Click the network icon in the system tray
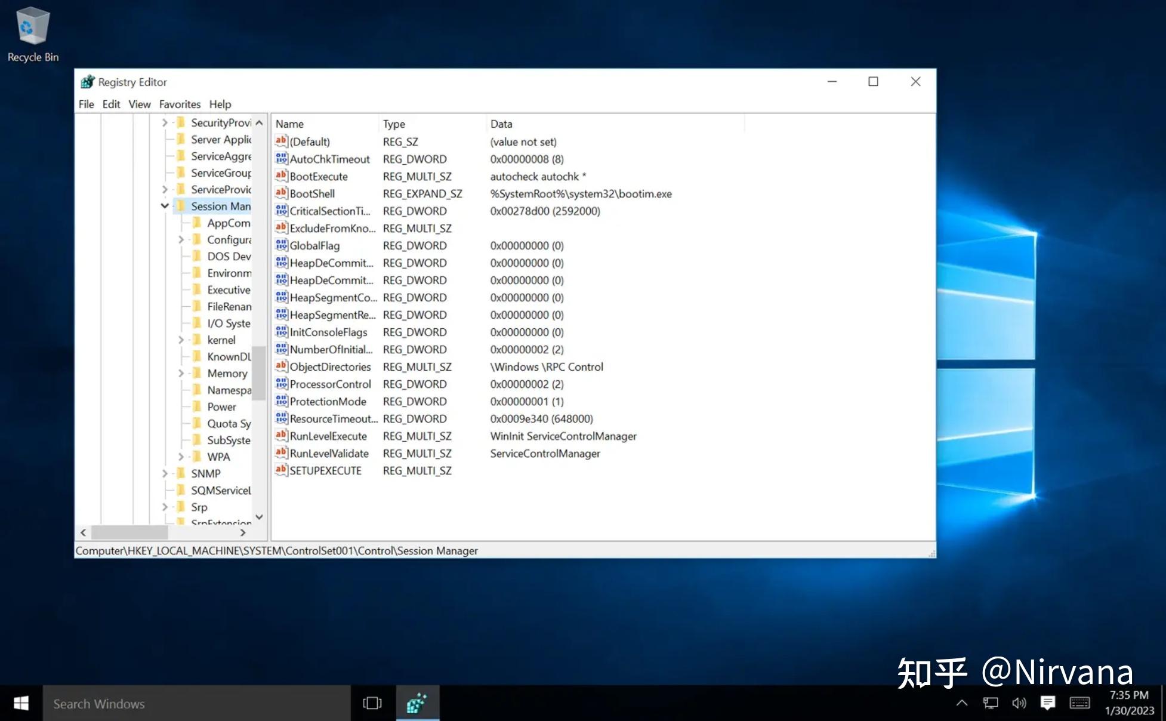Viewport: 1166px width, 721px height. 990,703
